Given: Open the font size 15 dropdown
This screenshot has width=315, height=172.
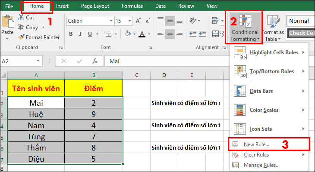Looking at the screenshot, I should 130,21.
